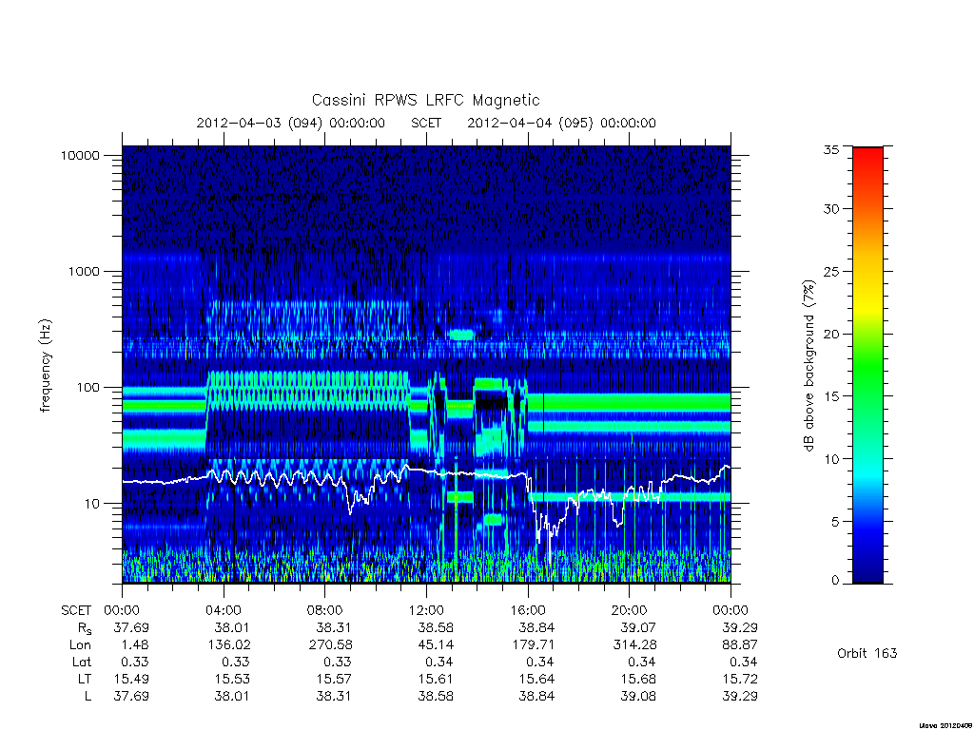Click the "30" tick on the color scale
The height and width of the screenshot is (730, 974).
[x=830, y=209]
